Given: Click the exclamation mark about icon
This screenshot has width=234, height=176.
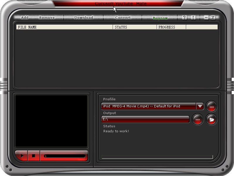Looking at the screenshot, I should (x=193, y=18).
